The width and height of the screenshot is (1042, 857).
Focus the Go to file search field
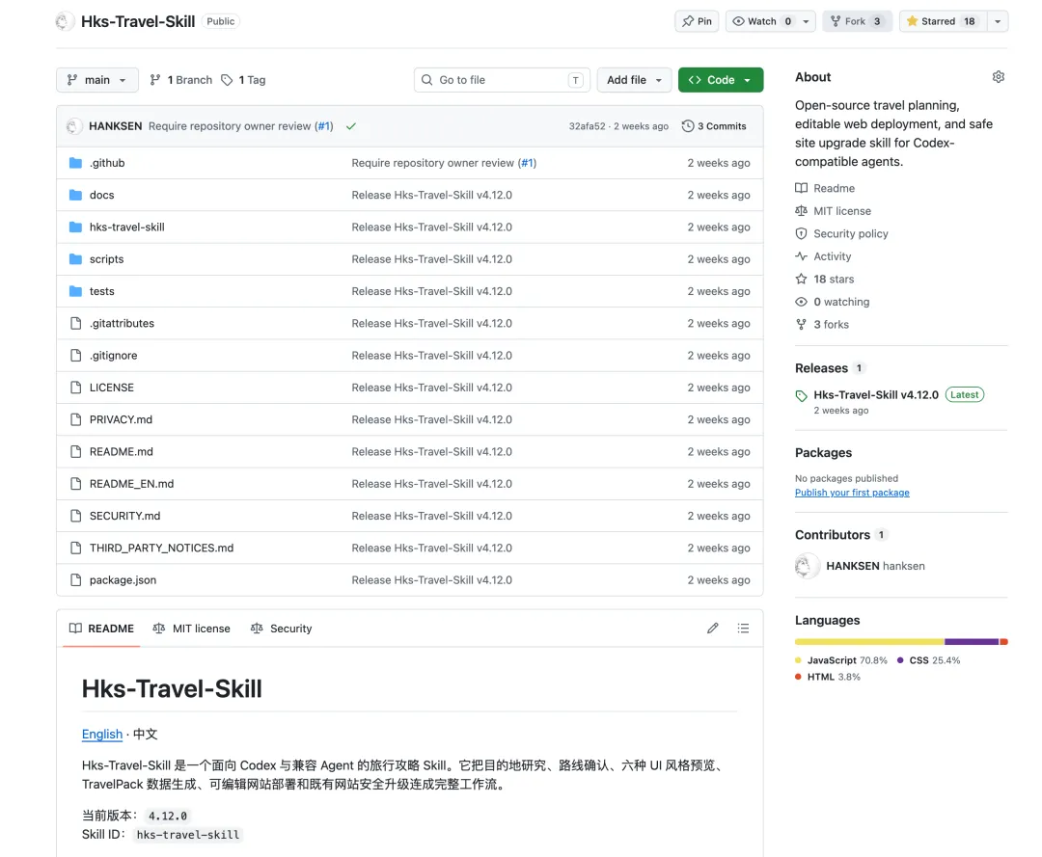click(x=502, y=80)
